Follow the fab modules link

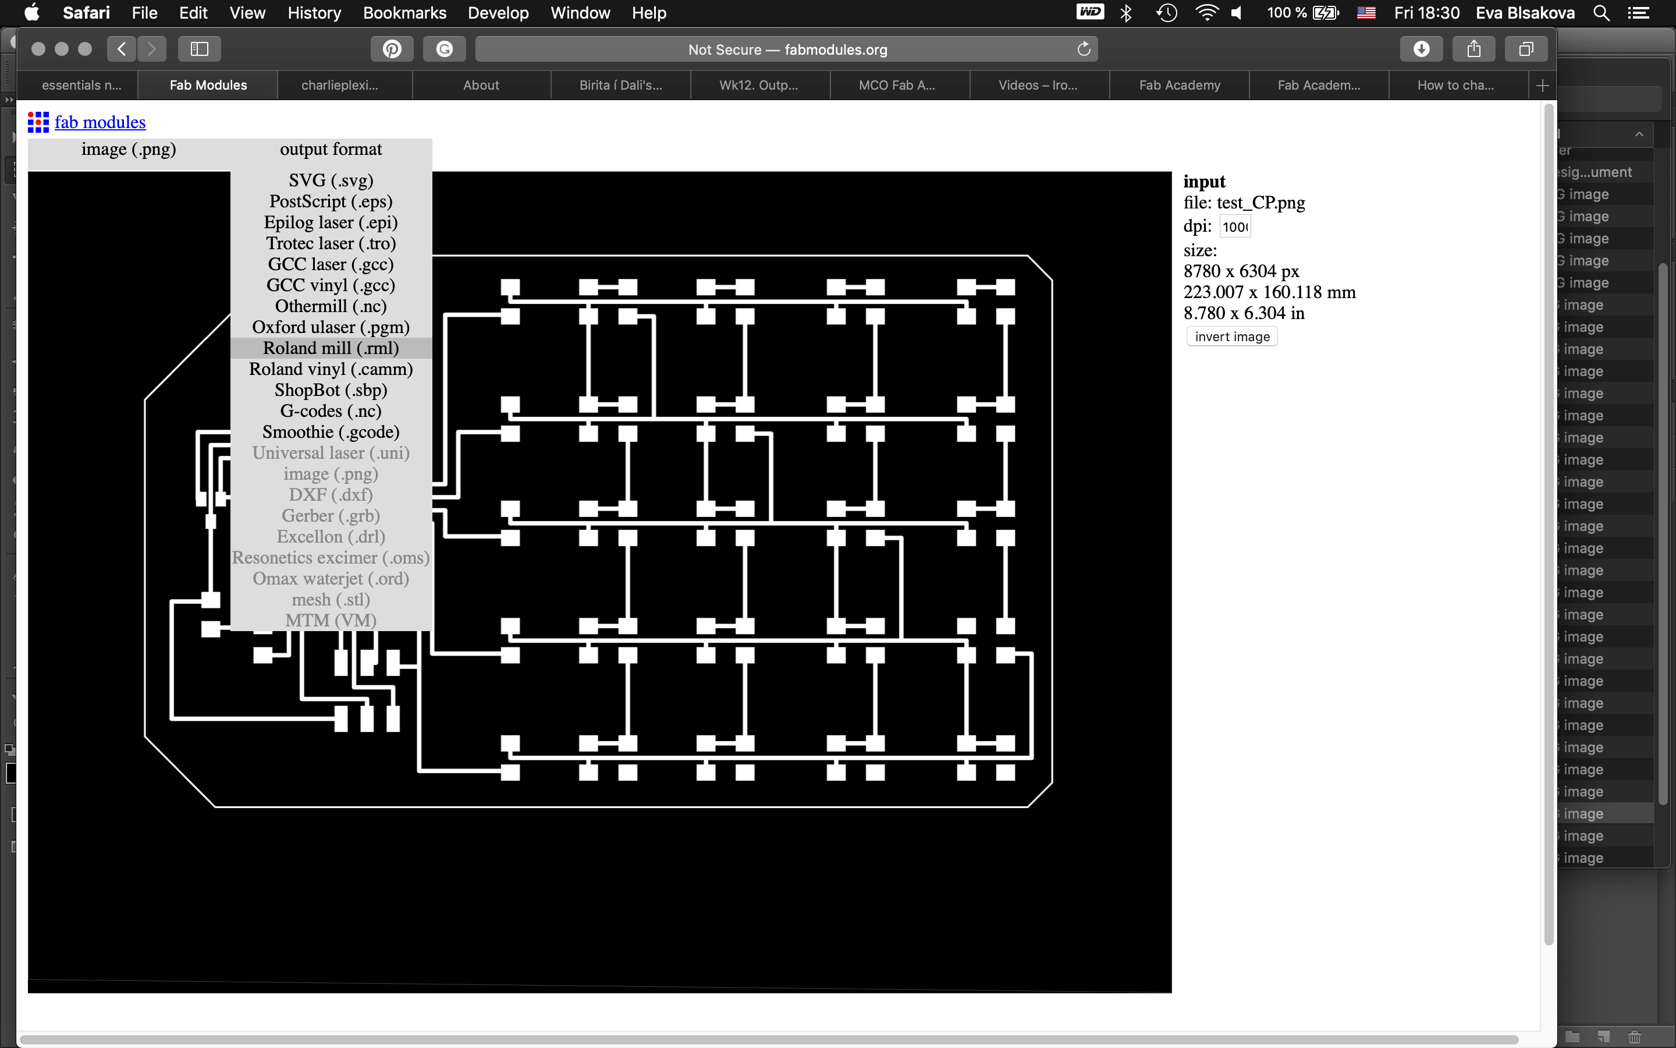click(100, 122)
